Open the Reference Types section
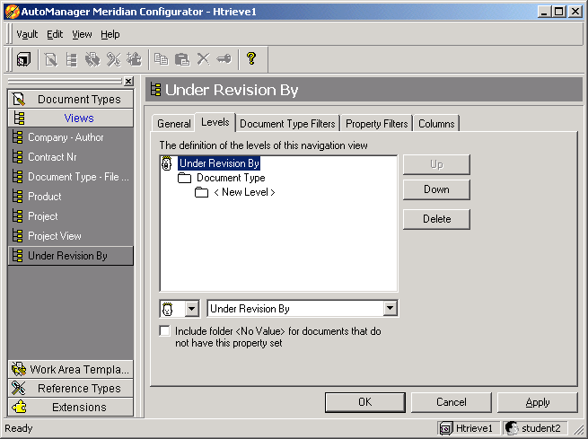This screenshot has height=439, width=588. point(71,389)
